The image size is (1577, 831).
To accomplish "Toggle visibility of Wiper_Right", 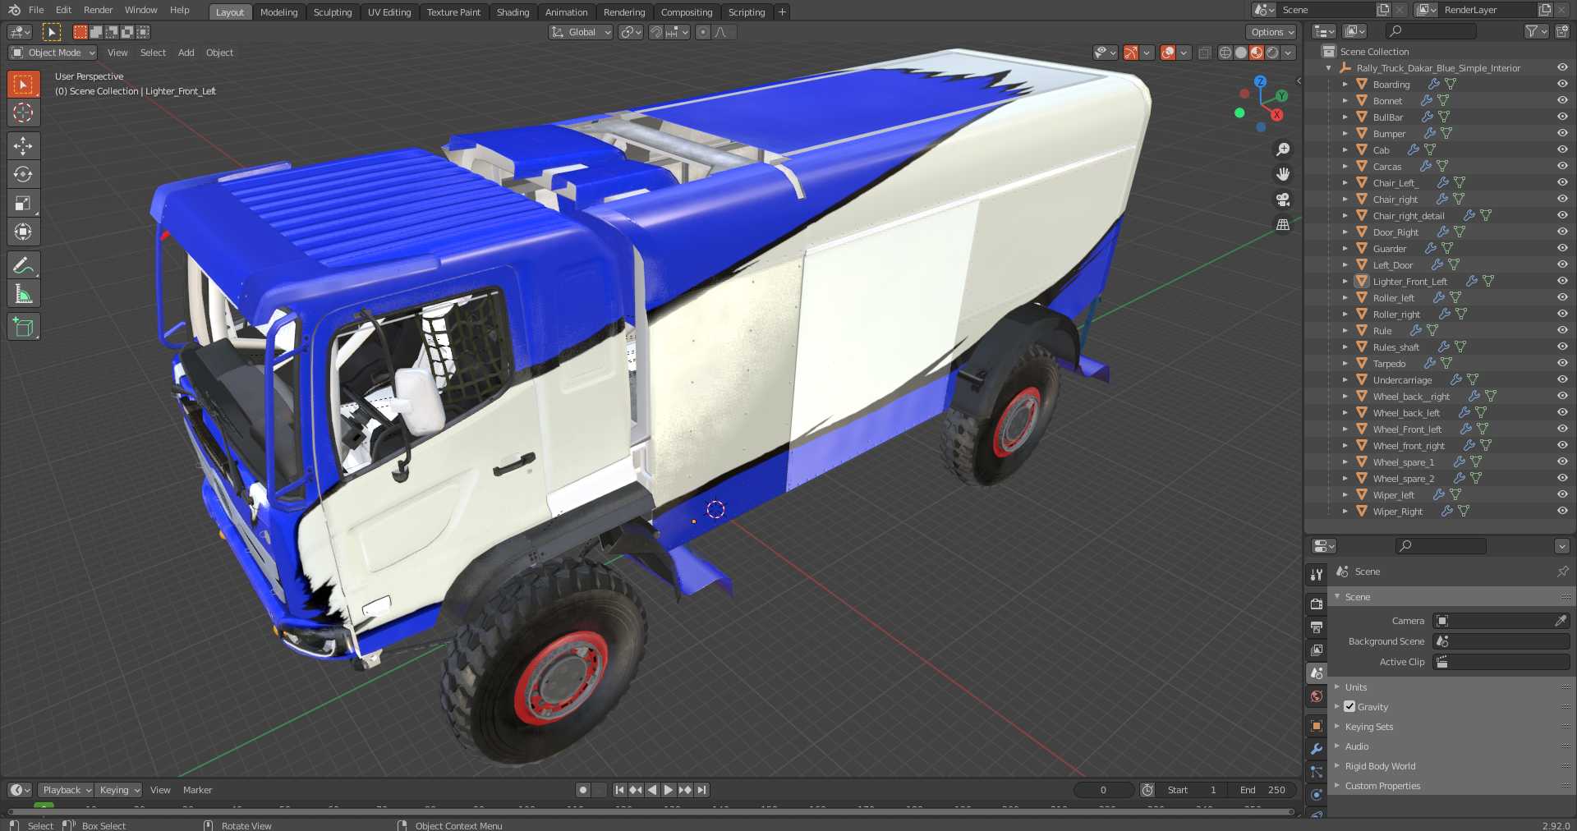I will click(x=1562, y=511).
